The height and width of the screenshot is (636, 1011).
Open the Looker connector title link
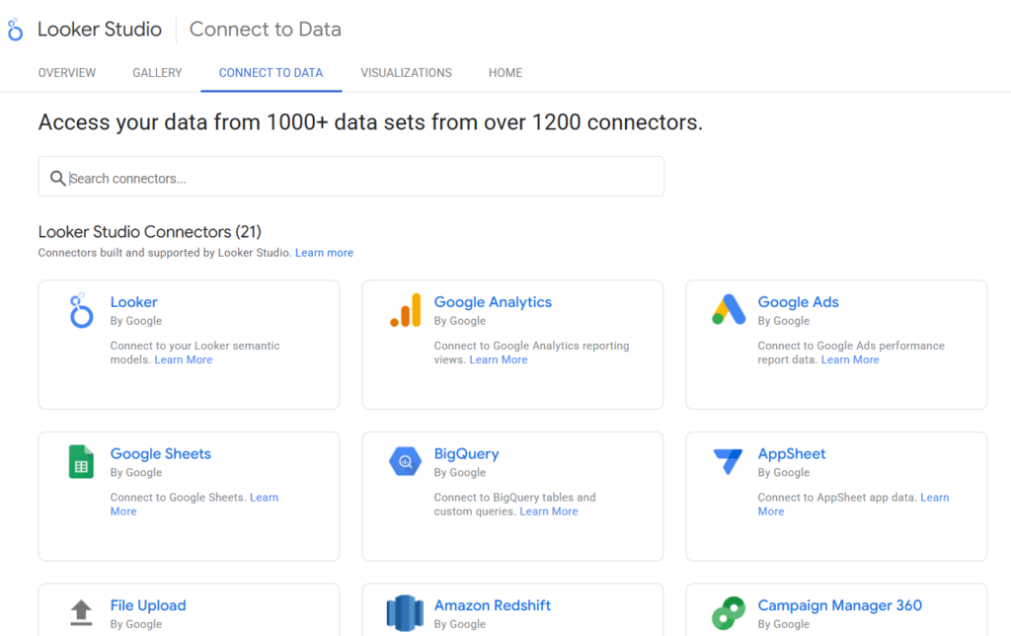134,302
